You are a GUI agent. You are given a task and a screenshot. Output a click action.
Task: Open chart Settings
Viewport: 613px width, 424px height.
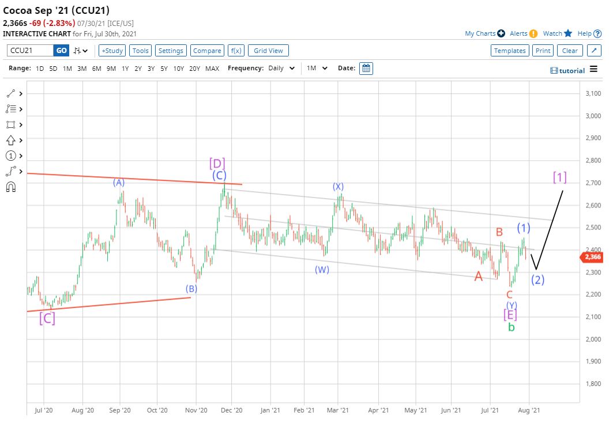point(171,50)
